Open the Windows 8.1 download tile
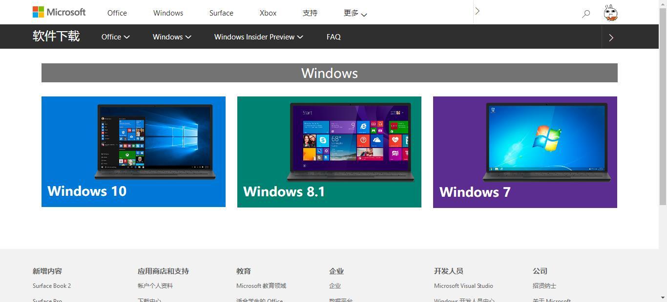This screenshot has width=667, height=302. click(329, 151)
